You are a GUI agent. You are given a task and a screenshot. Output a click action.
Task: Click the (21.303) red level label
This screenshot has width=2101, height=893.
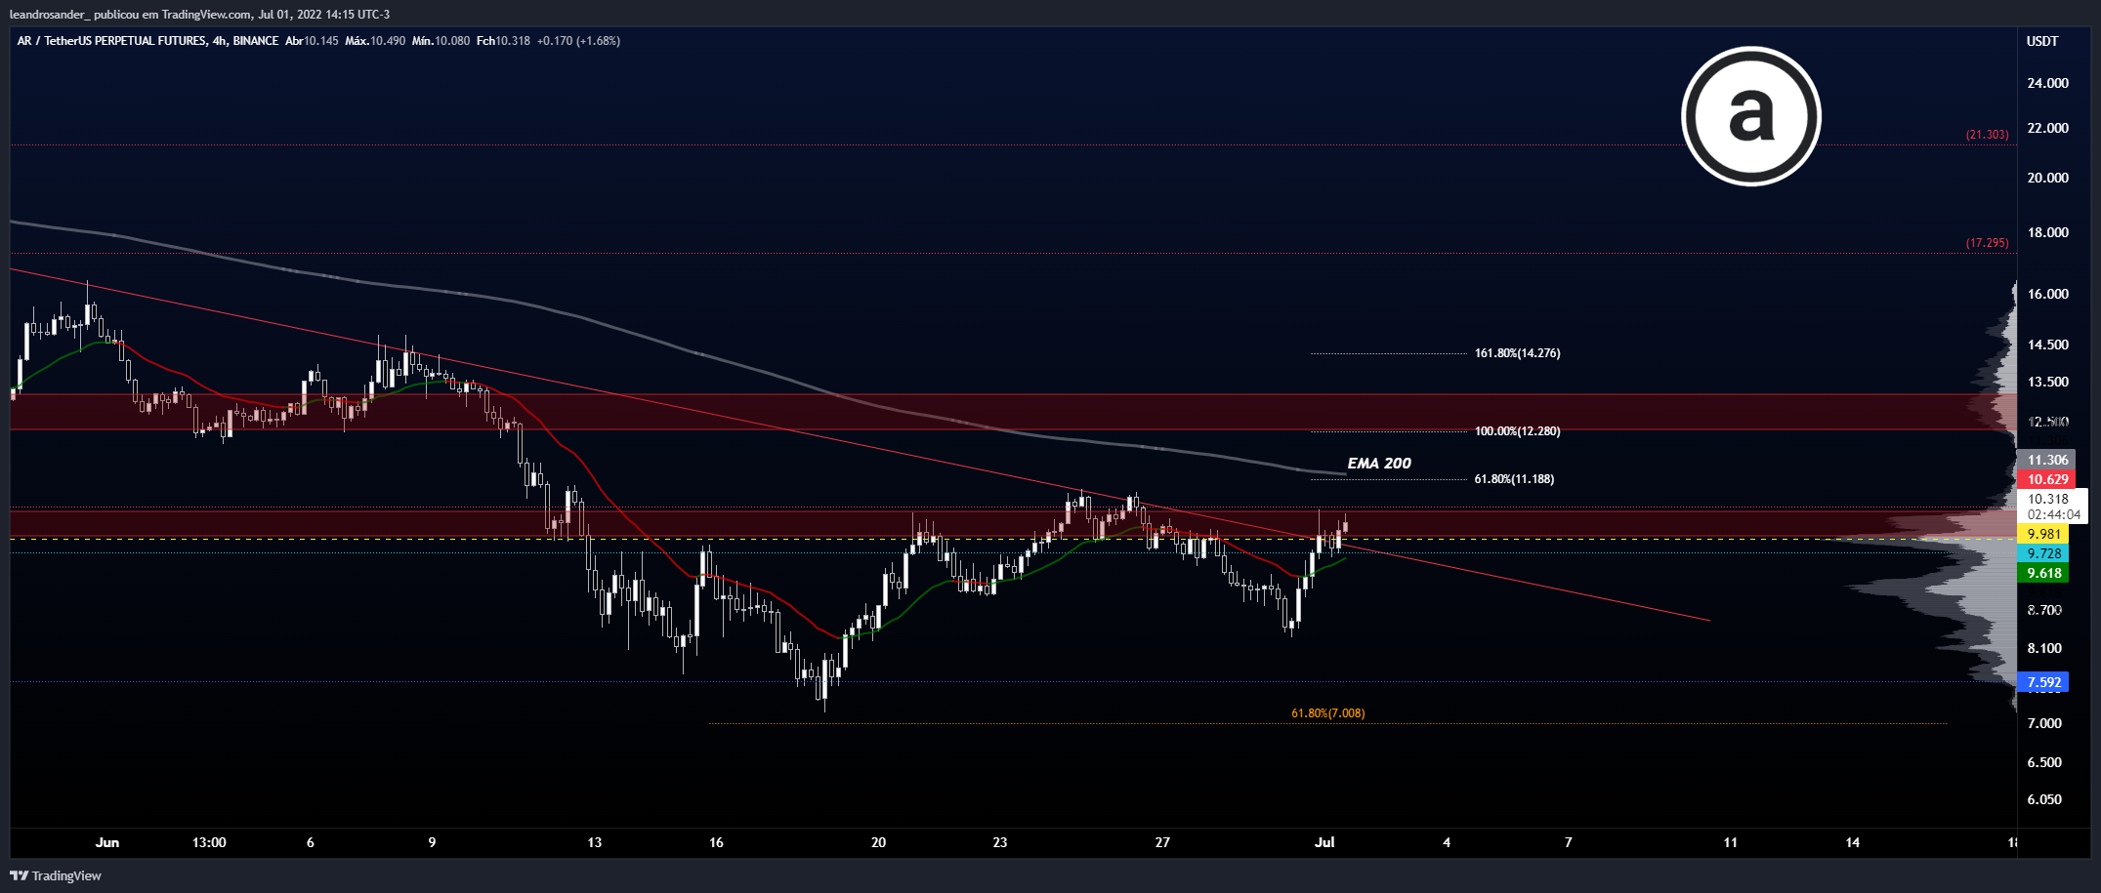tap(1988, 135)
